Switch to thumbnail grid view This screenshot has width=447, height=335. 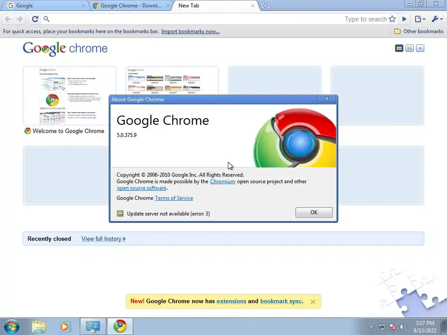[399, 48]
